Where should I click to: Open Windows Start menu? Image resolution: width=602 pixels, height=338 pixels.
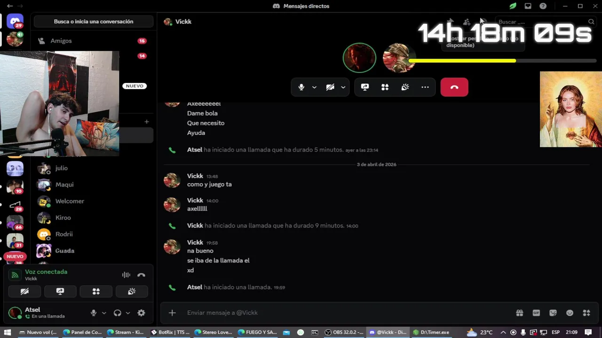[x=7, y=332]
